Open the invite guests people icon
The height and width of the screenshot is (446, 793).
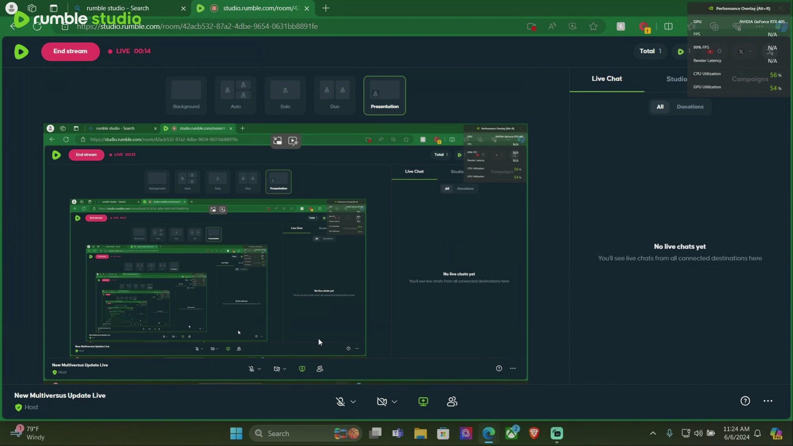point(452,401)
